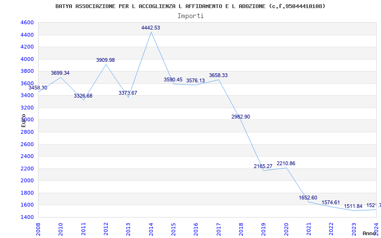Click the year 2011 axis label
This screenshot has height=238, width=381.
(x=83, y=229)
